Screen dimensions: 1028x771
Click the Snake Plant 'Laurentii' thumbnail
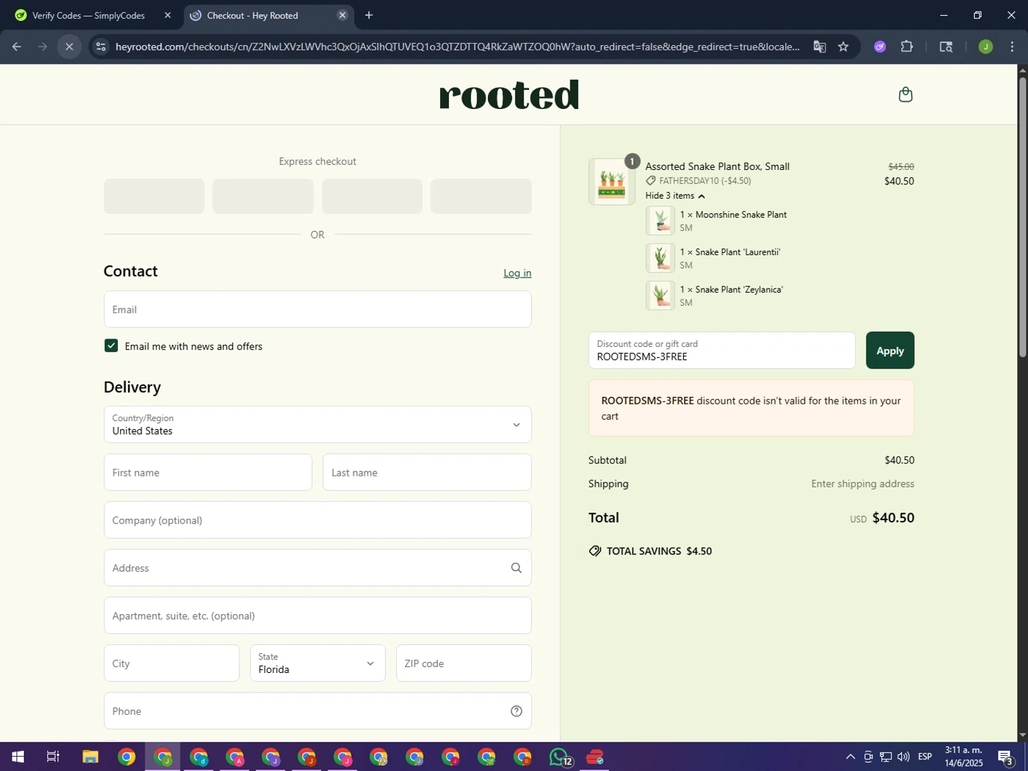click(660, 258)
